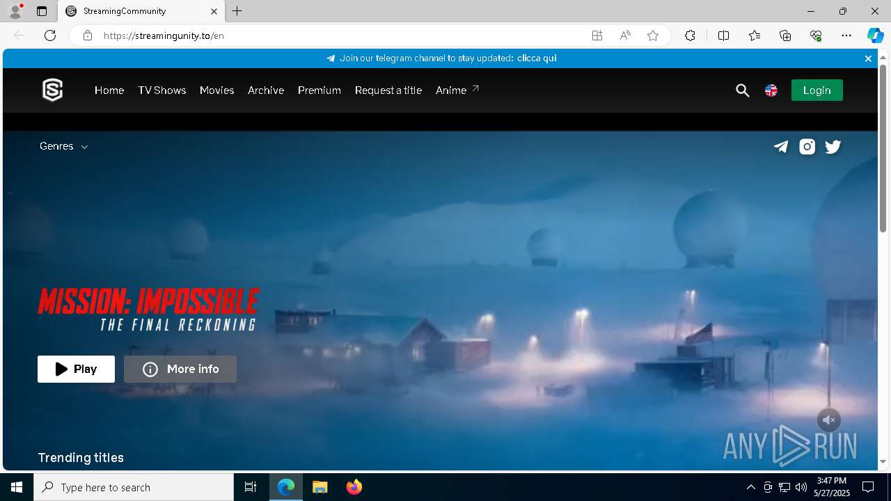The width and height of the screenshot is (891, 501).
Task: Open the Movies section
Action: tap(216, 90)
